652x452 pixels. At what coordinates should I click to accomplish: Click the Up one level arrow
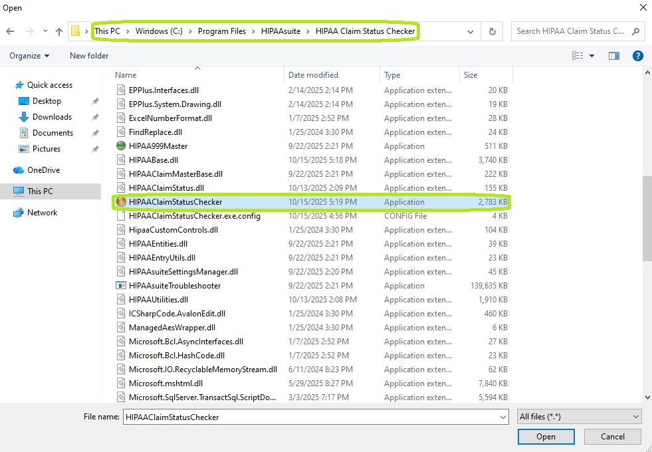59,31
